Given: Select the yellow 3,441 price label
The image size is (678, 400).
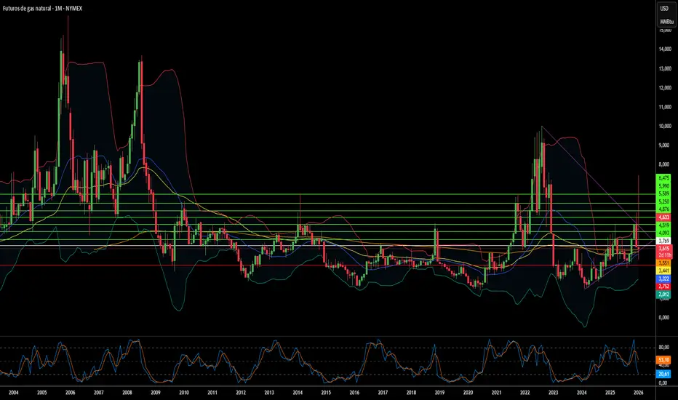Looking at the screenshot, I should click(663, 271).
